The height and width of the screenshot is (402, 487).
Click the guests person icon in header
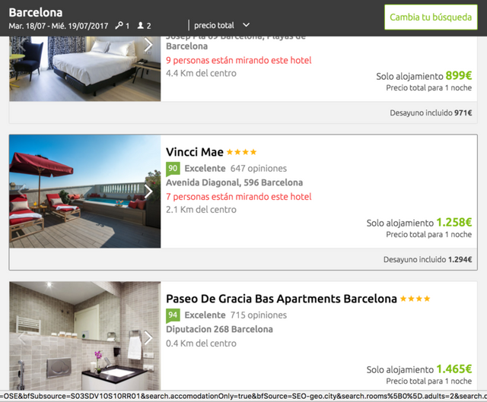141,25
